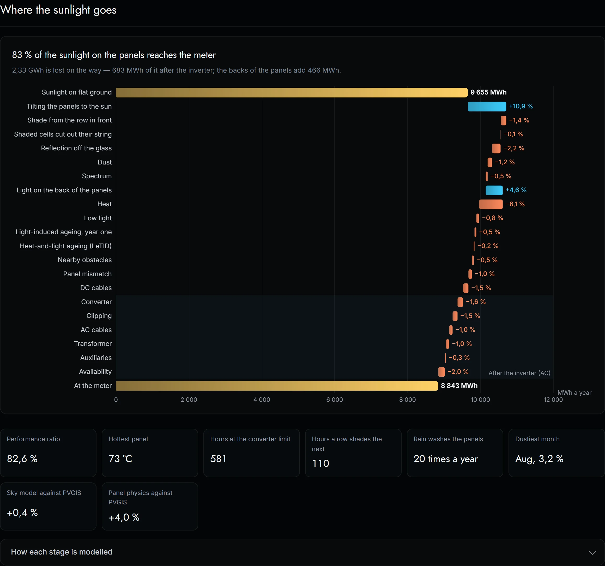Open the 'Panel physics against PVGIS' card

[150, 506]
